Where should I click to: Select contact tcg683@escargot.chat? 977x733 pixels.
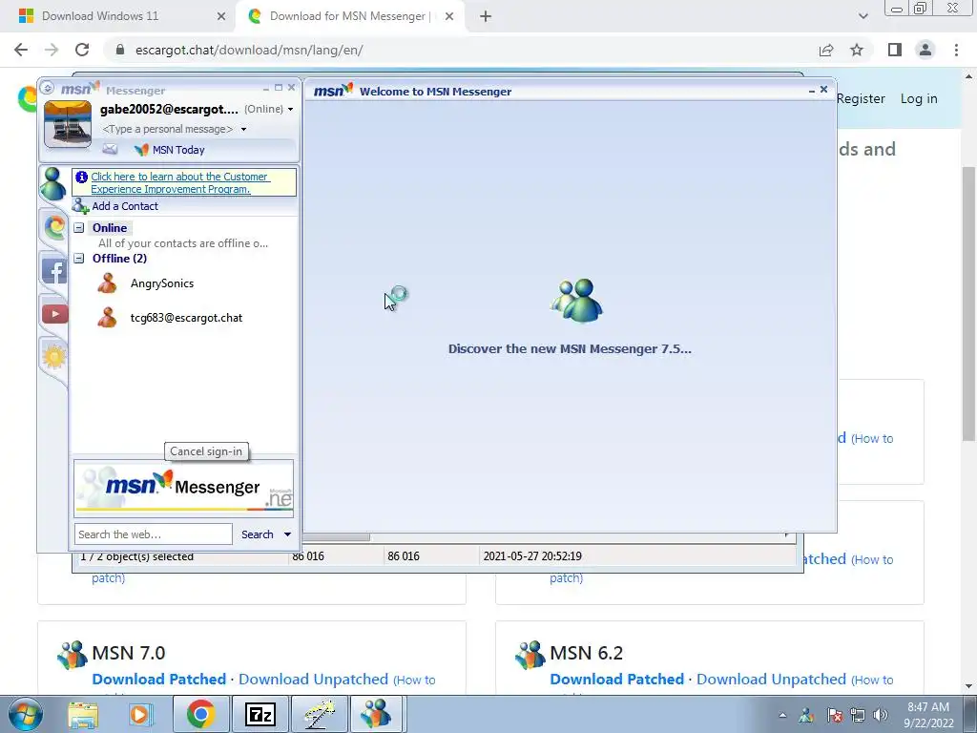[186, 318]
